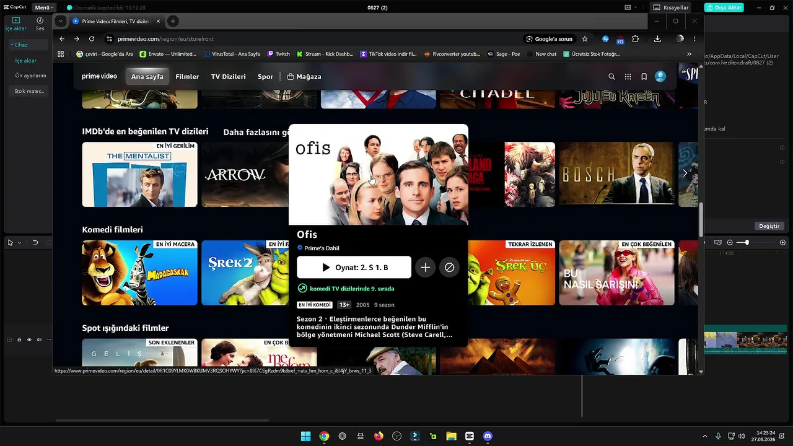The height and width of the screenshot is (446, 793).
Task: Open CapCut selection tool dropdown arrow
Action: (x=19, y=243)
